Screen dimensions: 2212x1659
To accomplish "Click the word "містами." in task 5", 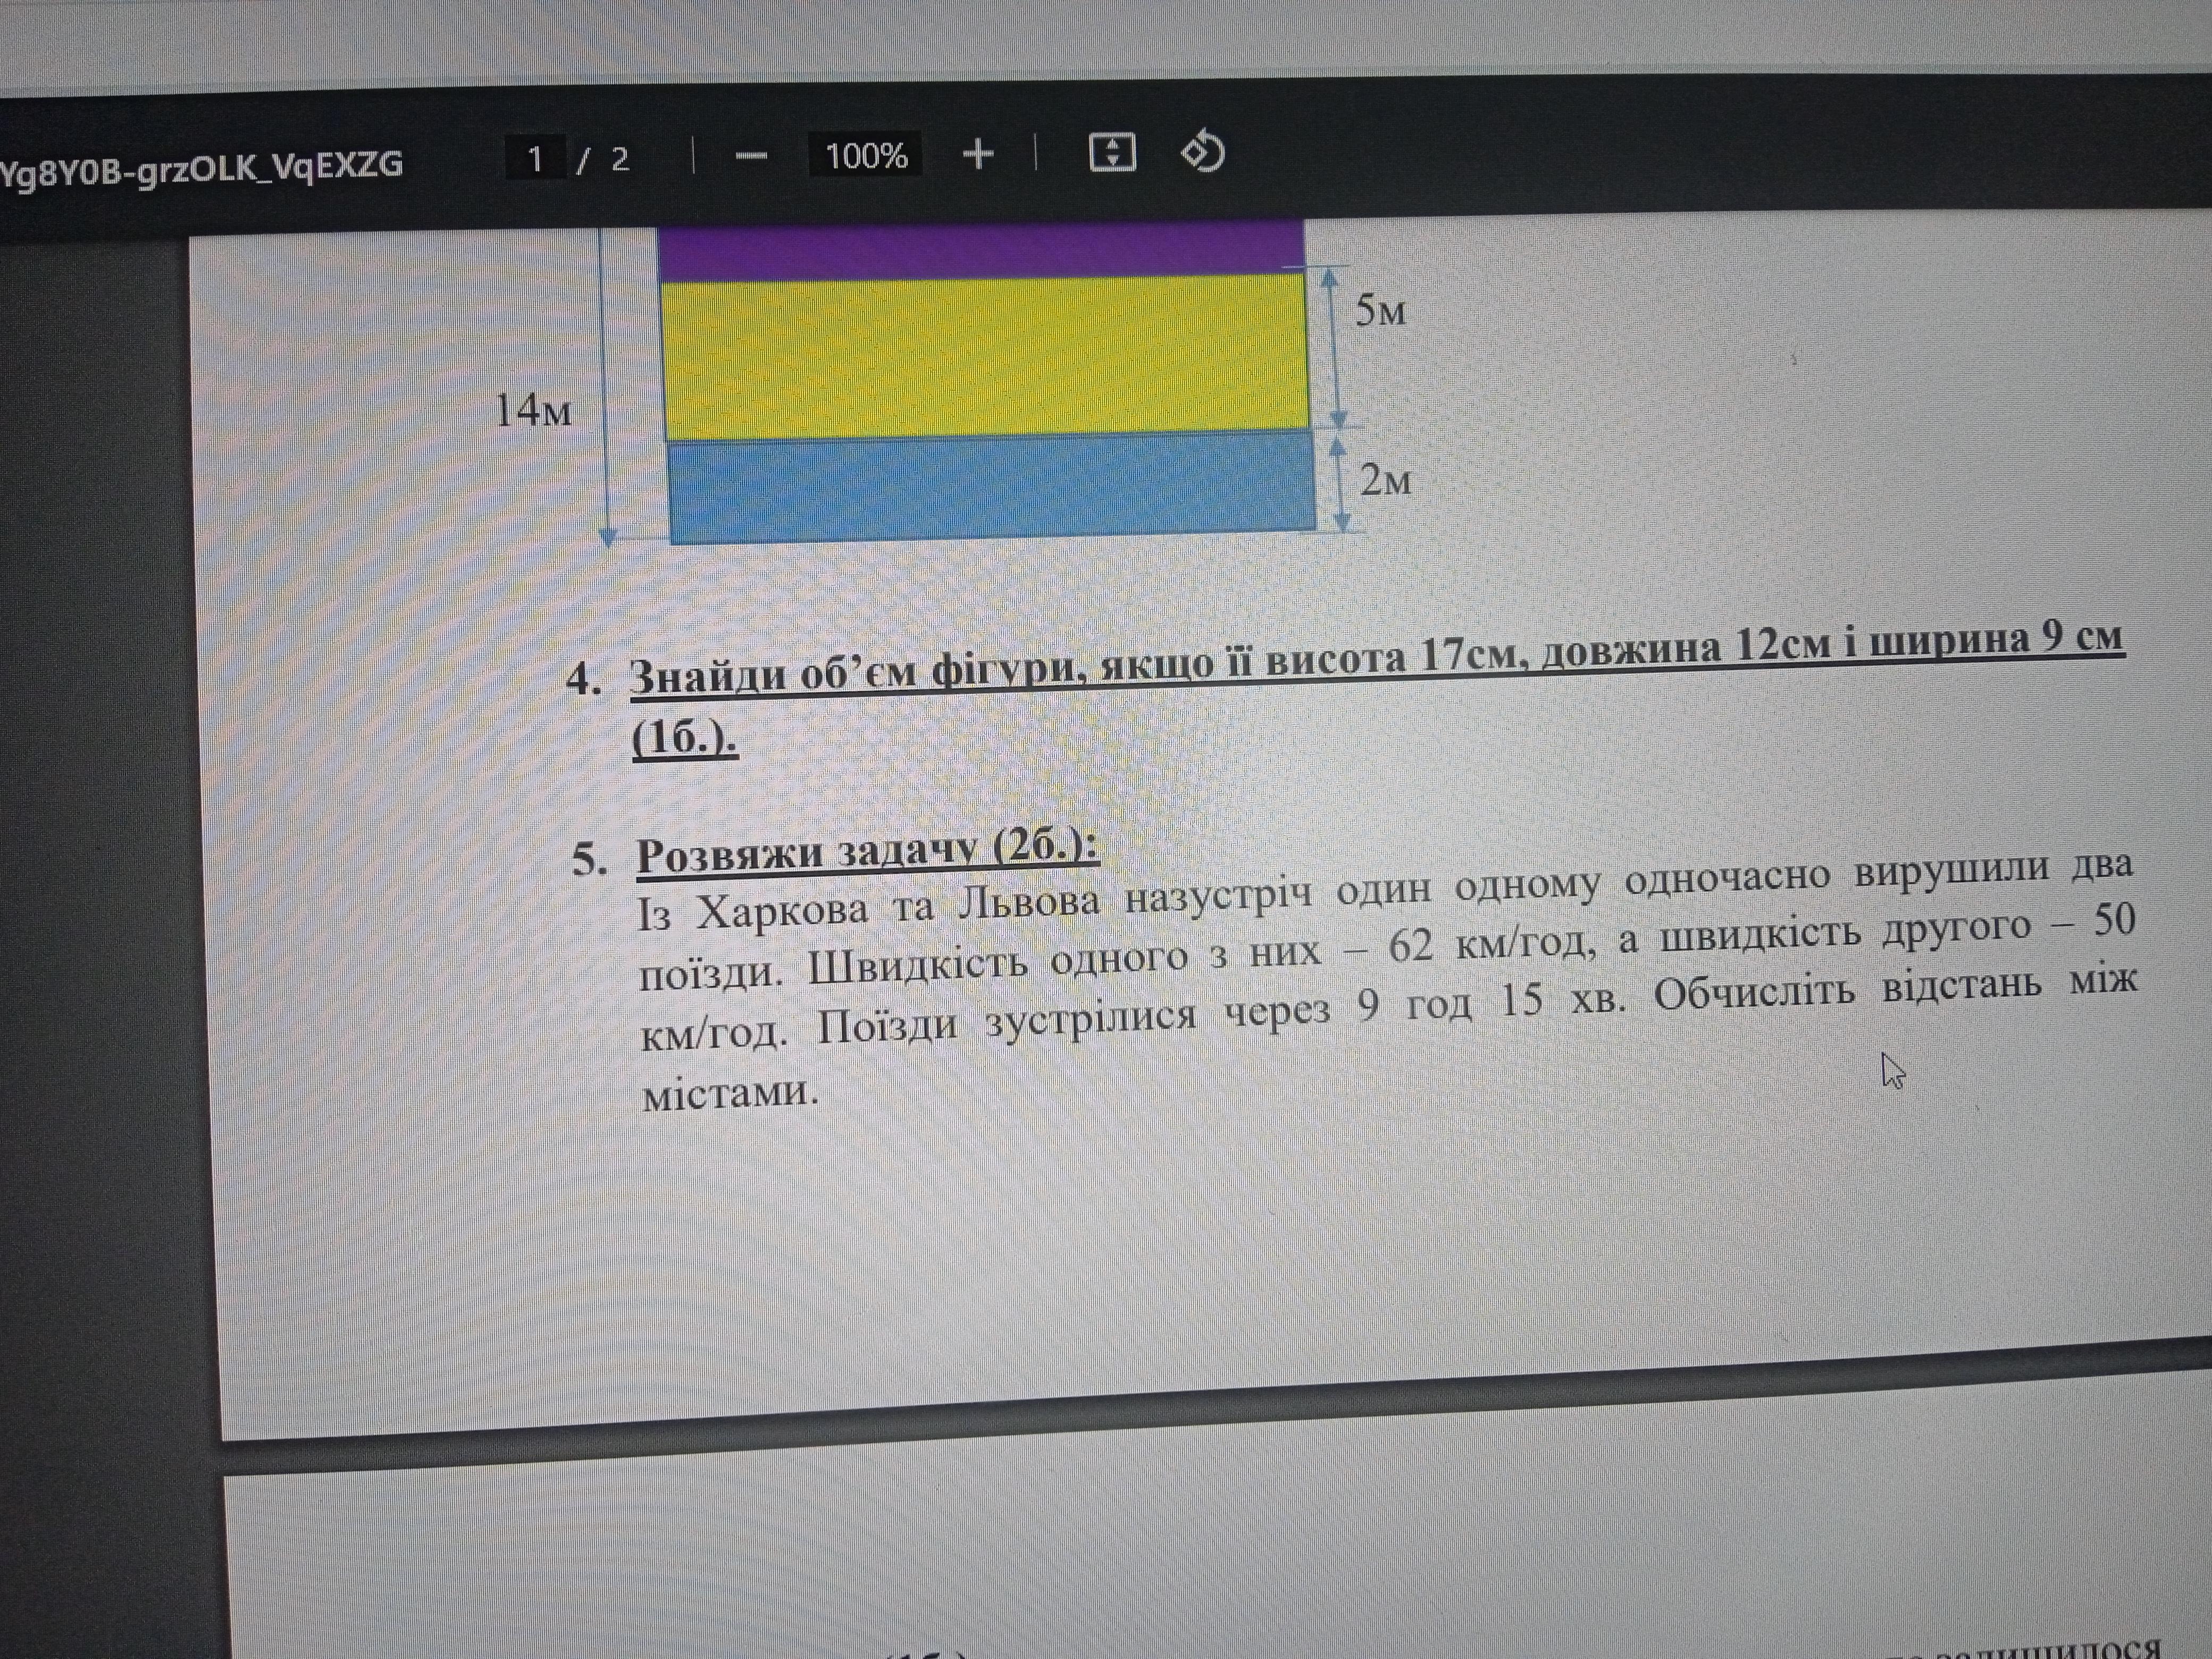I will [730, 1092].
